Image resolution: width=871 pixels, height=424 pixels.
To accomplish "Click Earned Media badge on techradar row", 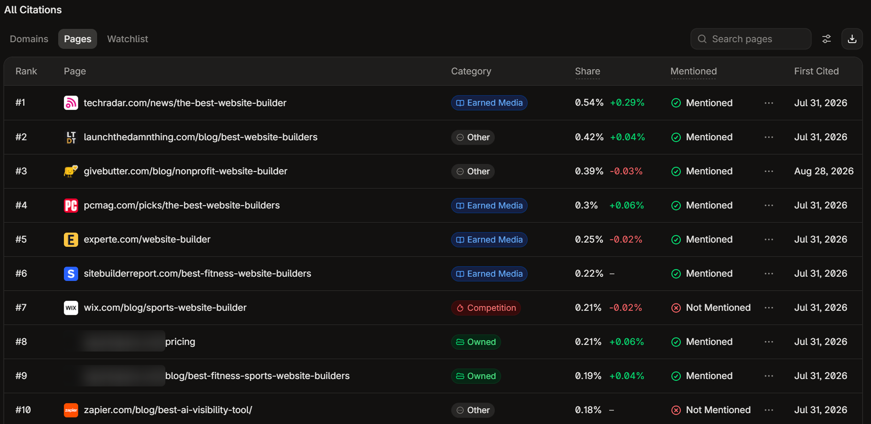I will [489, 103].
